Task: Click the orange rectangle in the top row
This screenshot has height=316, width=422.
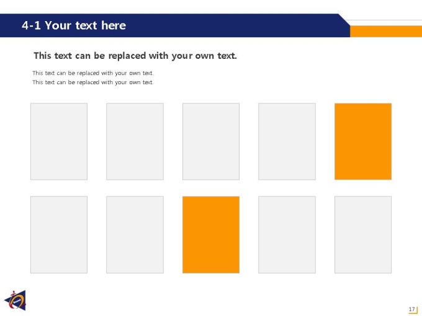Action: [x=363, y=141]
